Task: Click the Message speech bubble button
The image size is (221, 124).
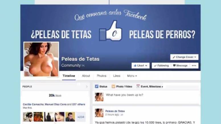Action: [180, 66]
